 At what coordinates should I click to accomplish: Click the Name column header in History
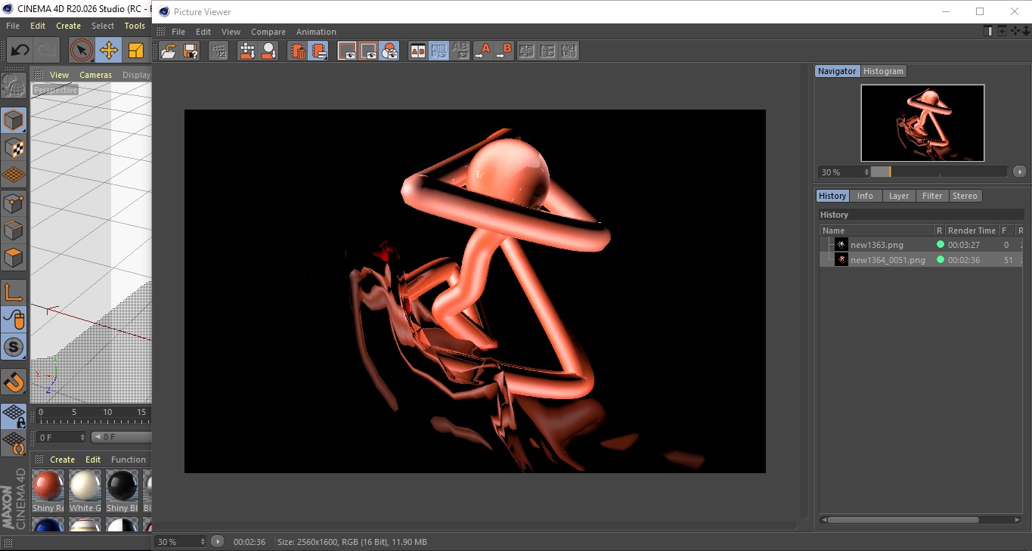point(877,231)
